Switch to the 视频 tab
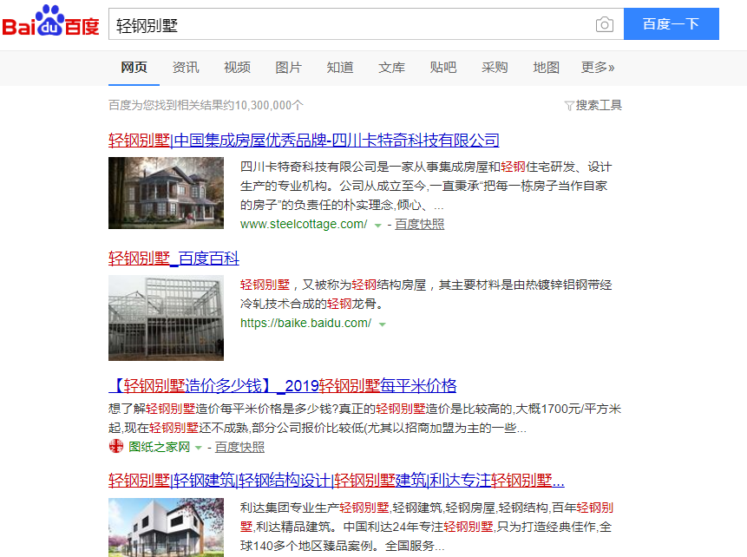This screenshot has height=557, width=747. point(237,68)
